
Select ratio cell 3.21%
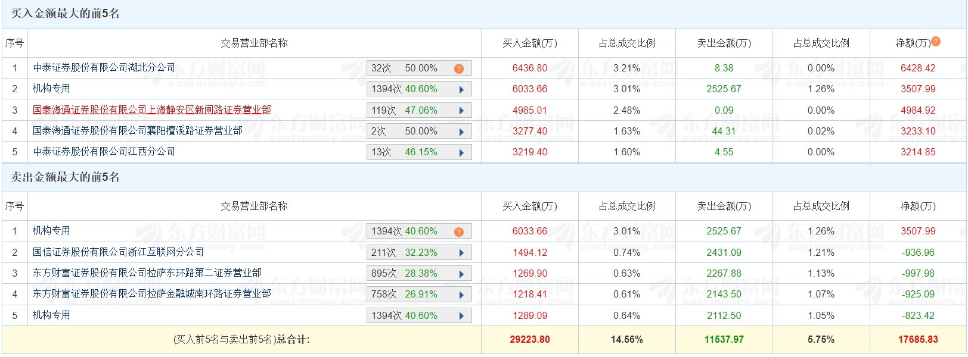click(x=627, y=68)
